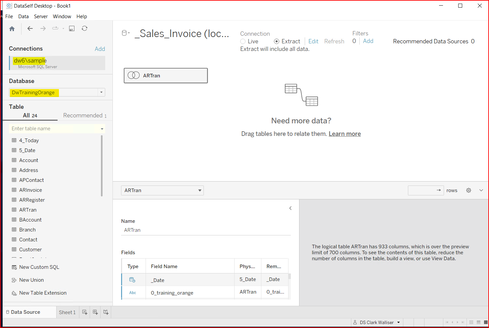Click the Learn more link
The height and width of the screenshot is (328, 489).
[344, 134]
